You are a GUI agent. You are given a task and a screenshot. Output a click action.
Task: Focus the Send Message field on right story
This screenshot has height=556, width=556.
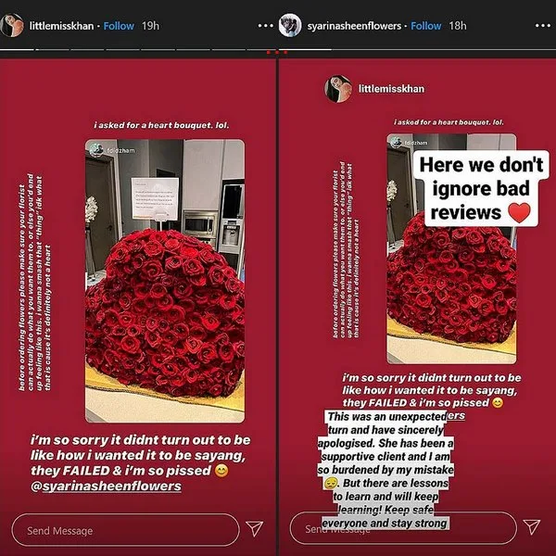tap(403, 527)
